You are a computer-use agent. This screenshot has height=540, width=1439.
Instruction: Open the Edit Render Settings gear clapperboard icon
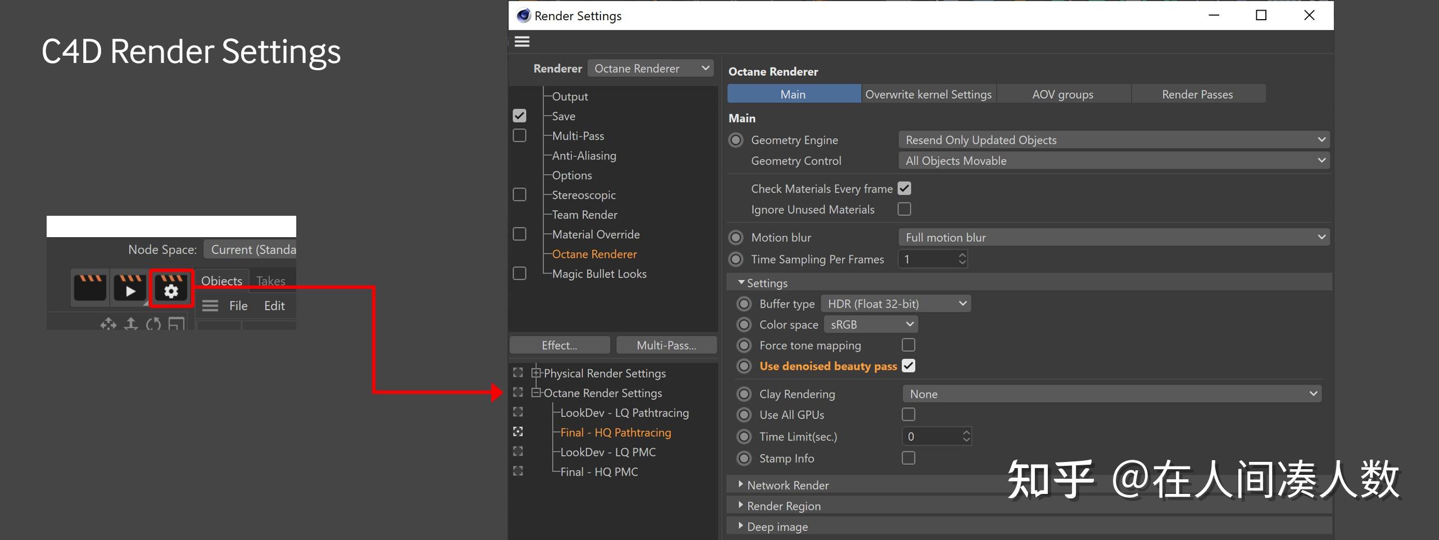[x=171, y=288]
